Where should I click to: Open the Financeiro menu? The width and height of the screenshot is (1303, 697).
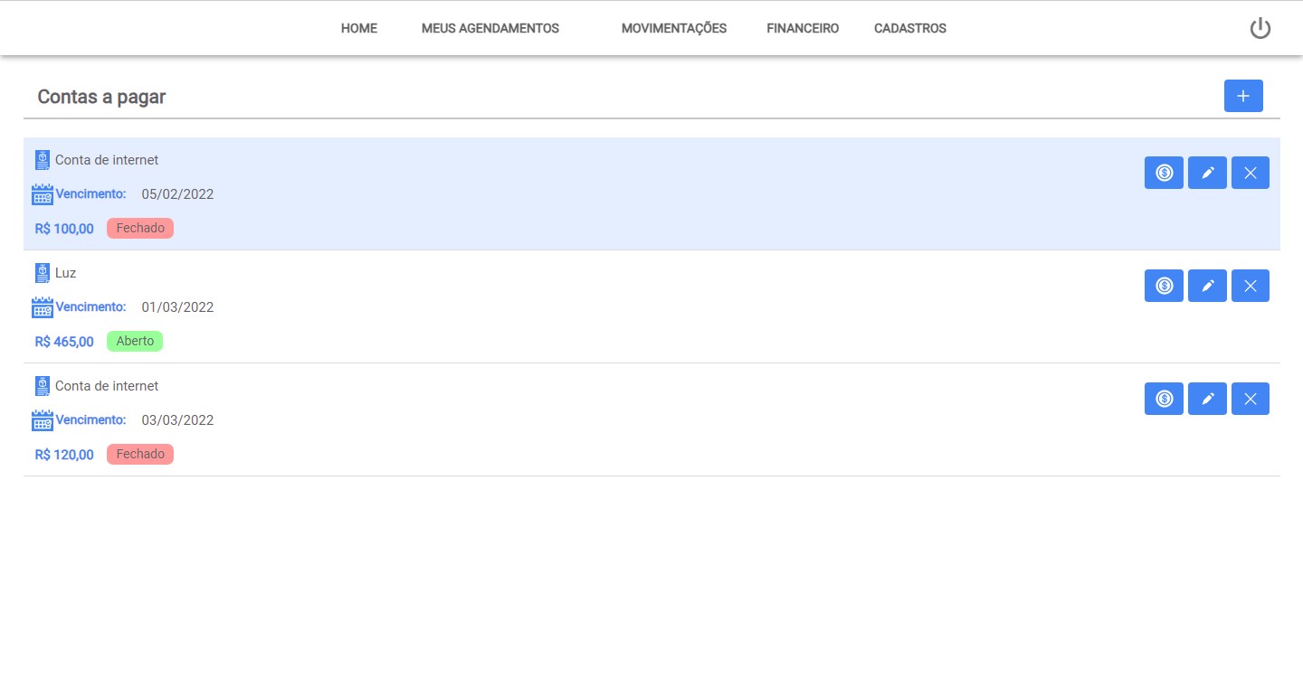[802, 29]
